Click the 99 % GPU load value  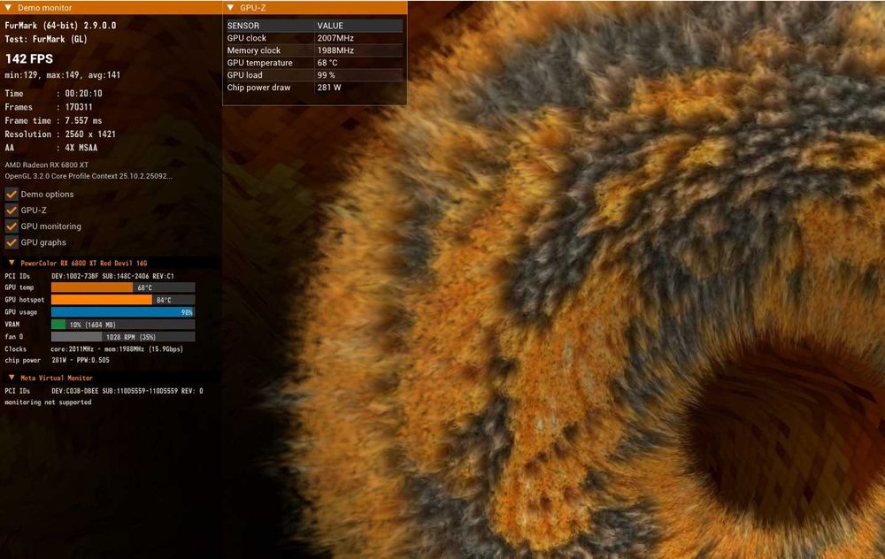coord(327,75)
